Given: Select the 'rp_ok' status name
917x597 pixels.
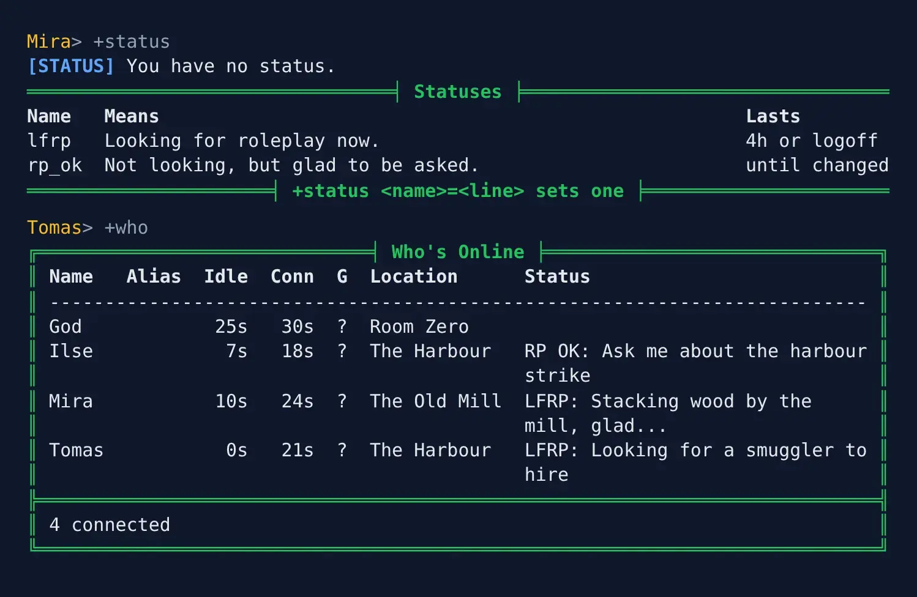Looking at the screenshot, I should tap(54, 165).
